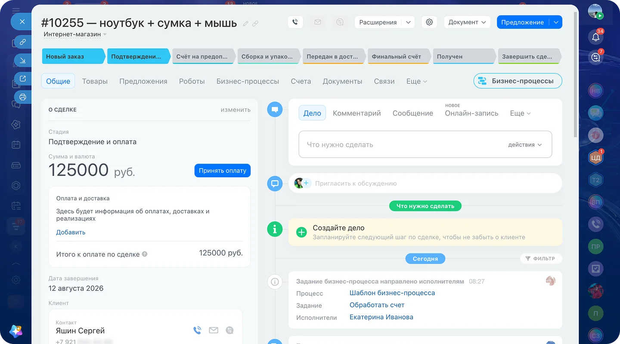Expand the Еще menu in the deal tabs
620x344 pixels.
(x=416, y=81)
